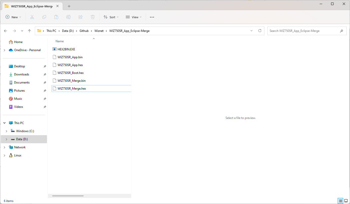This screenshot has width=350, height=204.
Task: Click the Cut scissors icon
Action: [32, 17]
